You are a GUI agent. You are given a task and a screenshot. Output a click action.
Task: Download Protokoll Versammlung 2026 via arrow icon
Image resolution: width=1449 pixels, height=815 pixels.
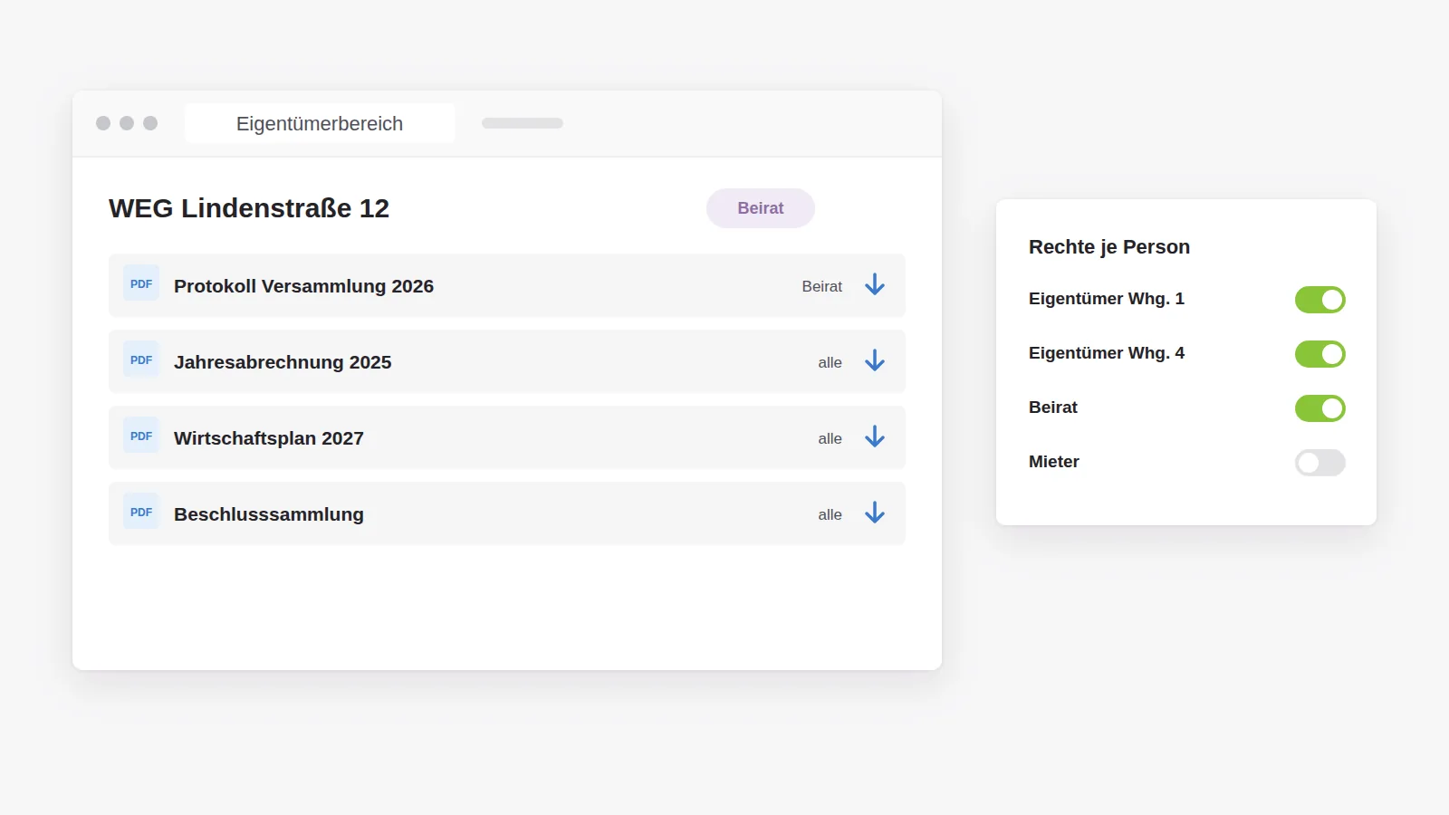[x=875, y=285]
